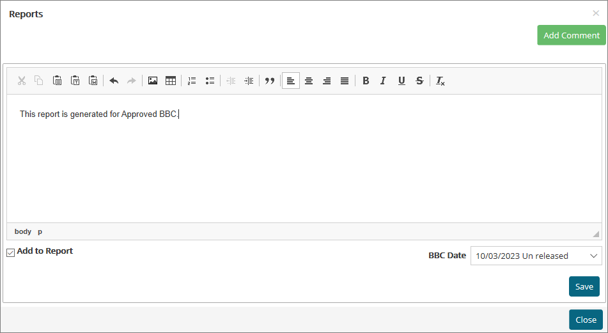Screen dimensions: 608x333
Task: Toggle Bold formatting
Action: point(366,81)
